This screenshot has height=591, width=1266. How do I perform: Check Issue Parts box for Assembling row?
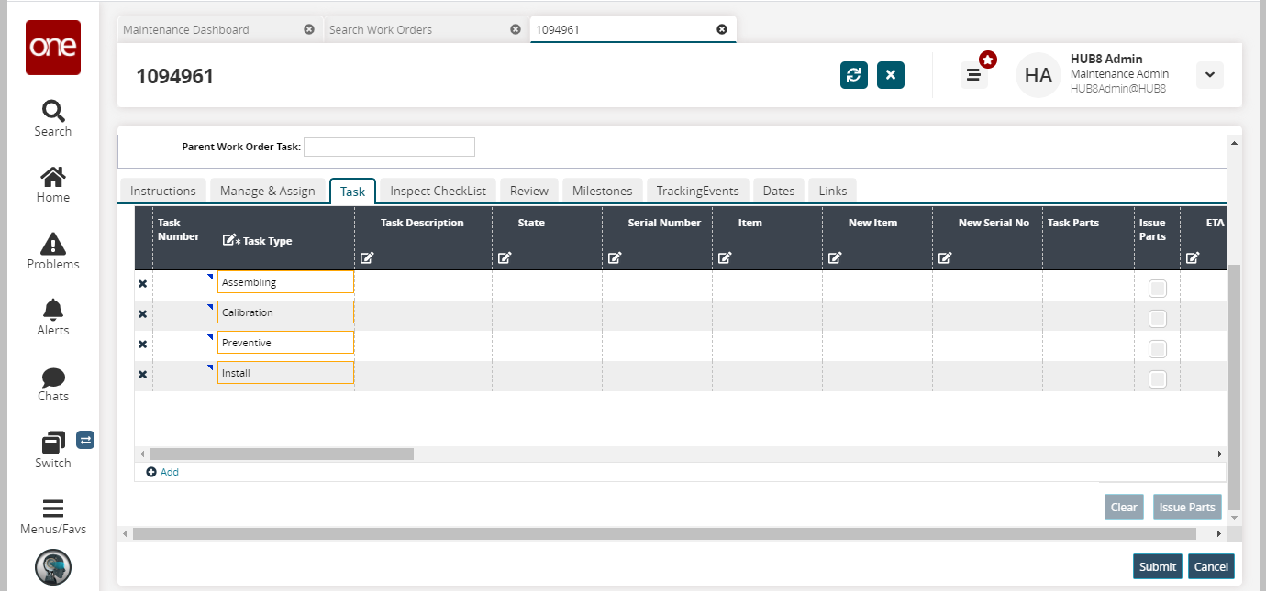tap(1158, 289)
